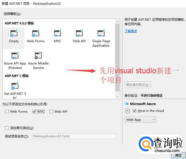Enable the Web Forms checkbox

click(7, 111)
